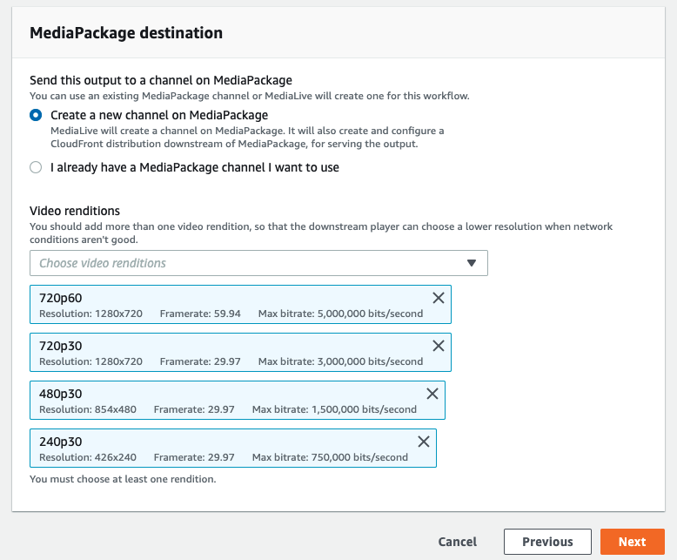Go back with the Previous button
The width and height of the screenshot is (677, 560).
547,542
